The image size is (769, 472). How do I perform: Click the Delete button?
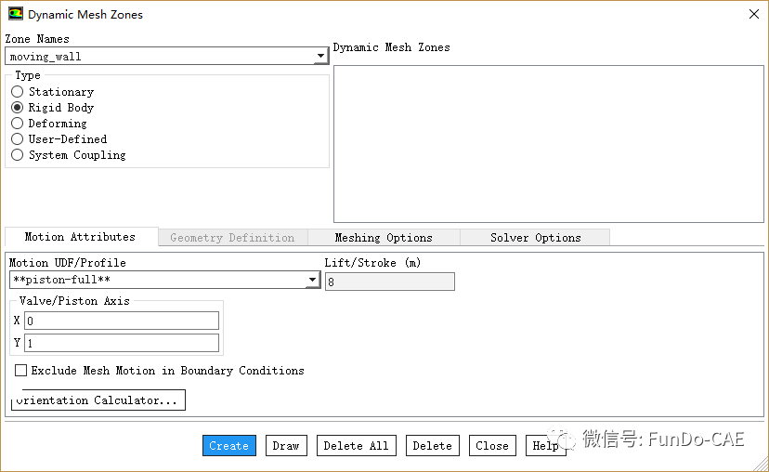[x=433, y=445]
